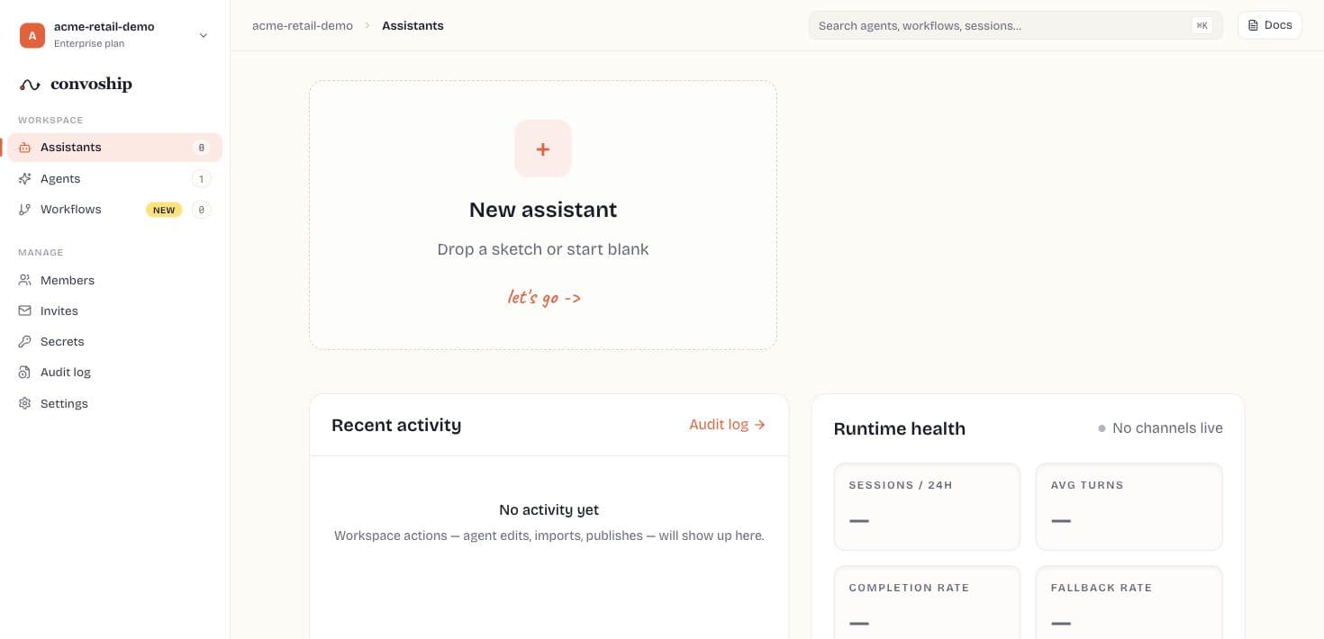Open the Secrets page

(x=114, y=342)
